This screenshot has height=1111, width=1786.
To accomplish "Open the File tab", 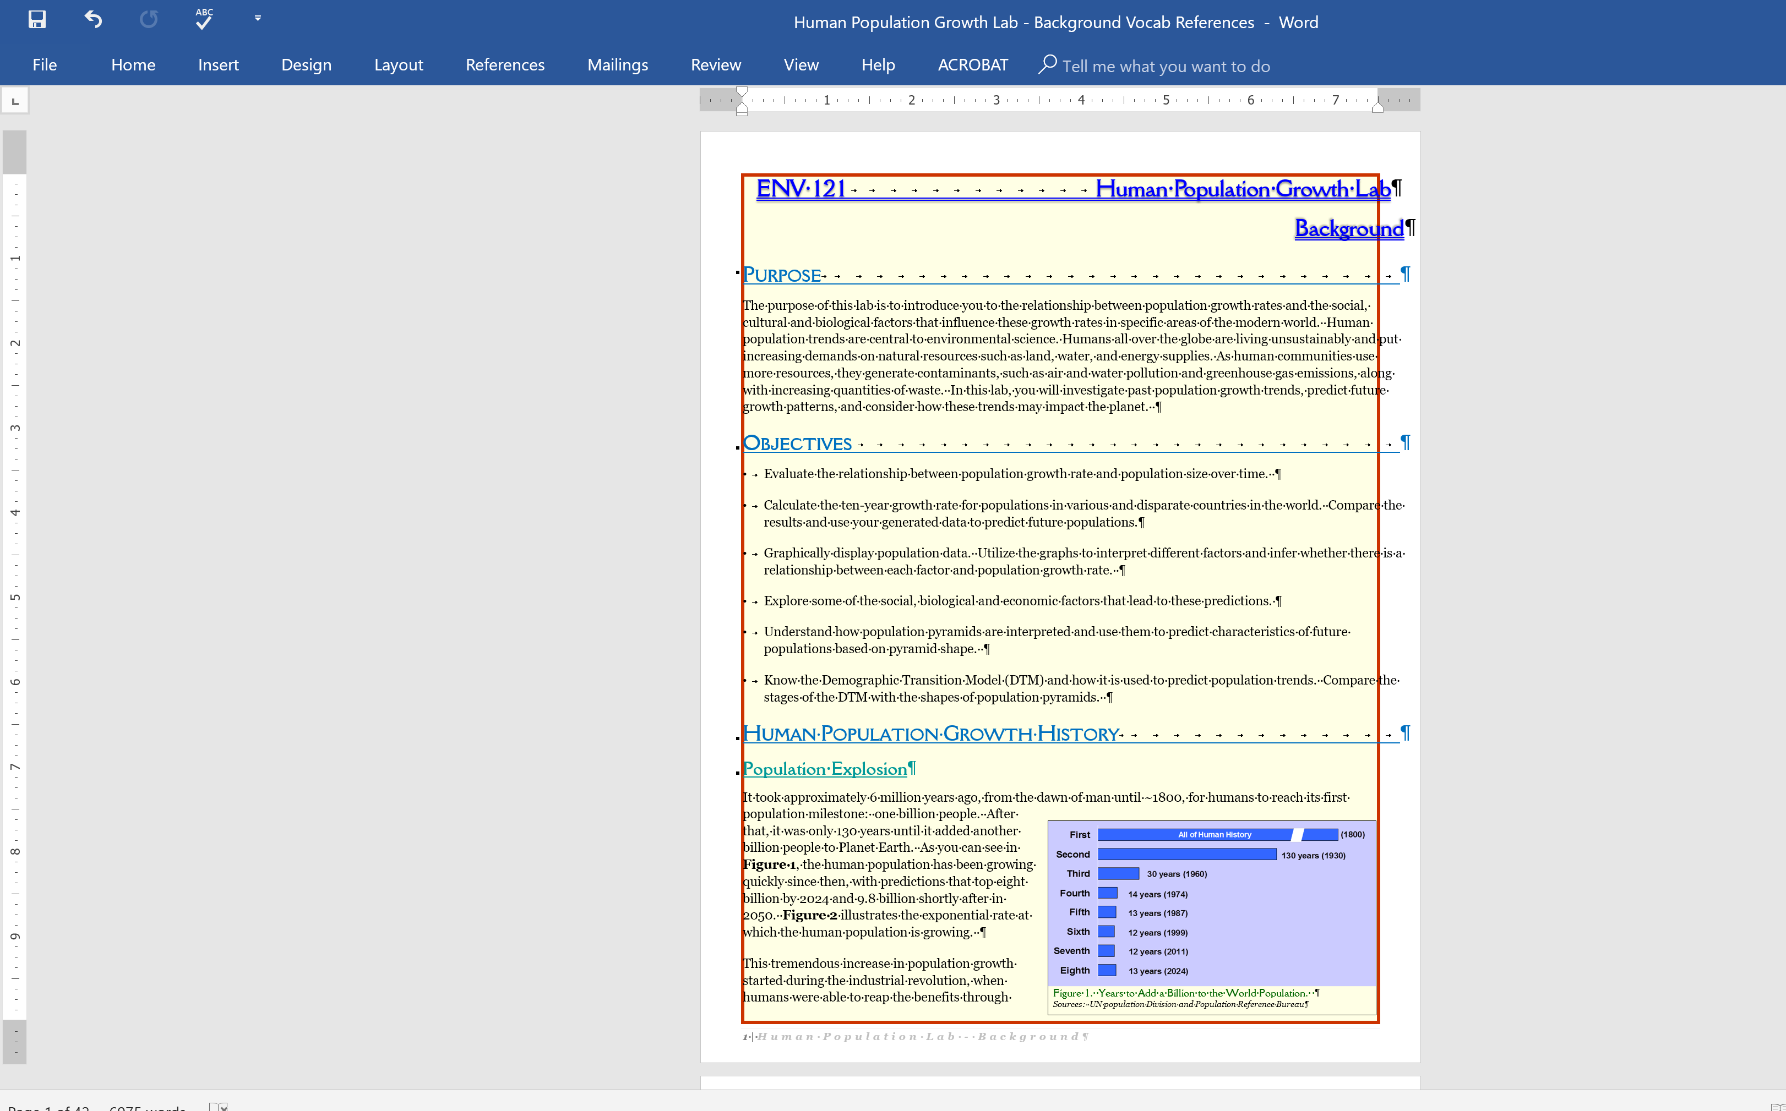I will click(45, 65).
